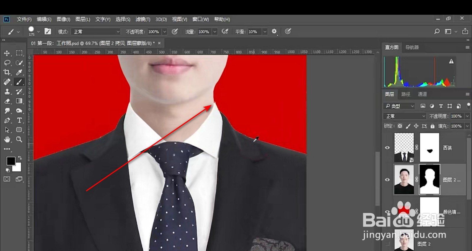
Task: Swap foreground and background colors
Action: pos(20,158)
